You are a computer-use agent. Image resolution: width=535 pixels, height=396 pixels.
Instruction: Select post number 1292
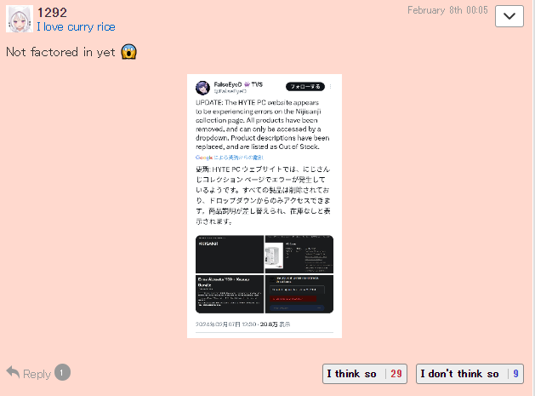[x=52, y=13]
